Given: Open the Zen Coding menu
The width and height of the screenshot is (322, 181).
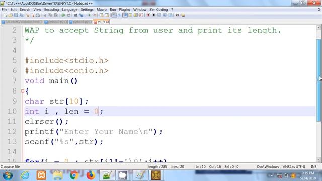Looking at the screenshot, I should [x=159, y=10].
